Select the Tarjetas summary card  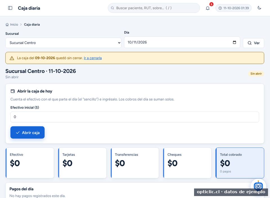pyautogui.click(x=82, y=163)
